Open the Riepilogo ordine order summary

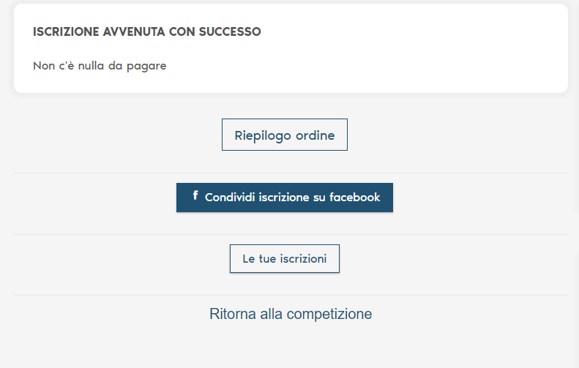[284, 135]
